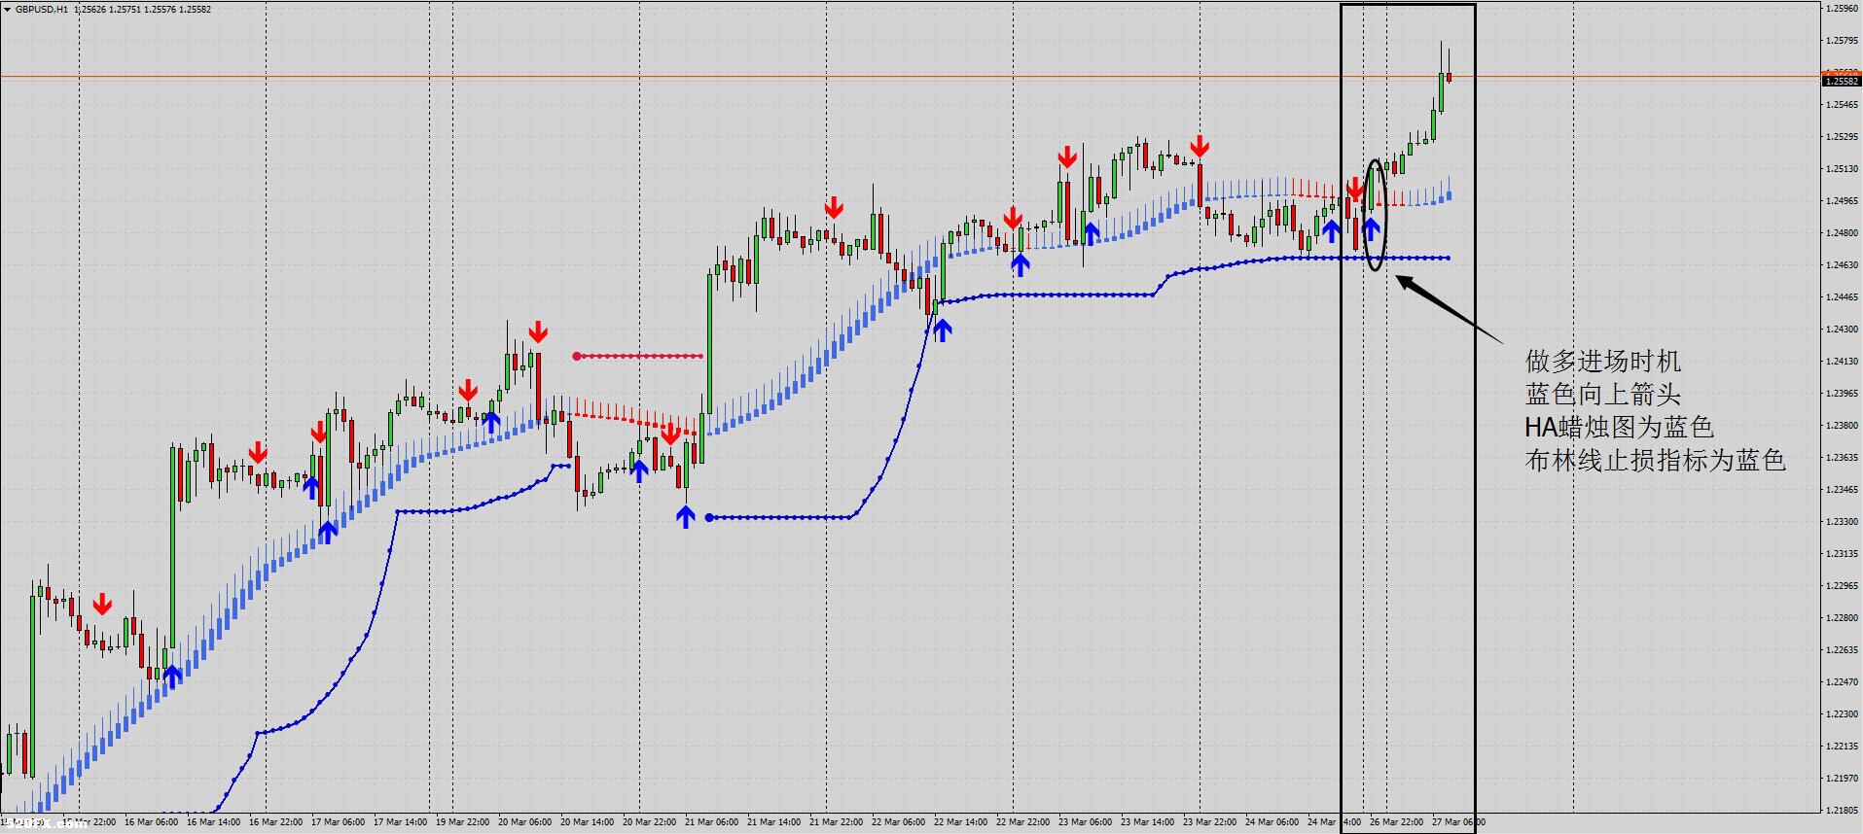Click the 27 Mar 06:00 time label
This screenshot has width=1863, height=834.
(x=1459, y=822)
